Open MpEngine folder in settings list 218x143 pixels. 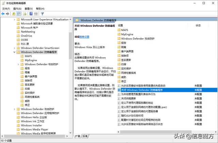coord(127,34)
